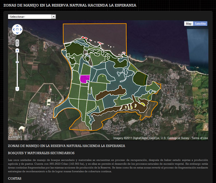Open the Terms of Use link
Image resolution: width=216 pixels, height=183 pixels.
pos(200,138)
